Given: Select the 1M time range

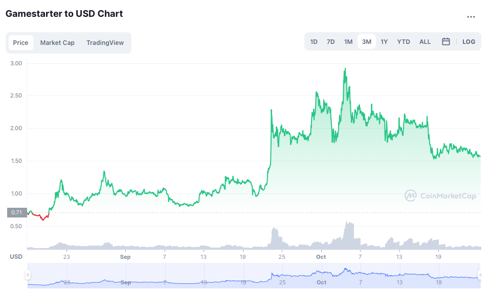Looking at the screenshot, I should (x=348, y=42).
